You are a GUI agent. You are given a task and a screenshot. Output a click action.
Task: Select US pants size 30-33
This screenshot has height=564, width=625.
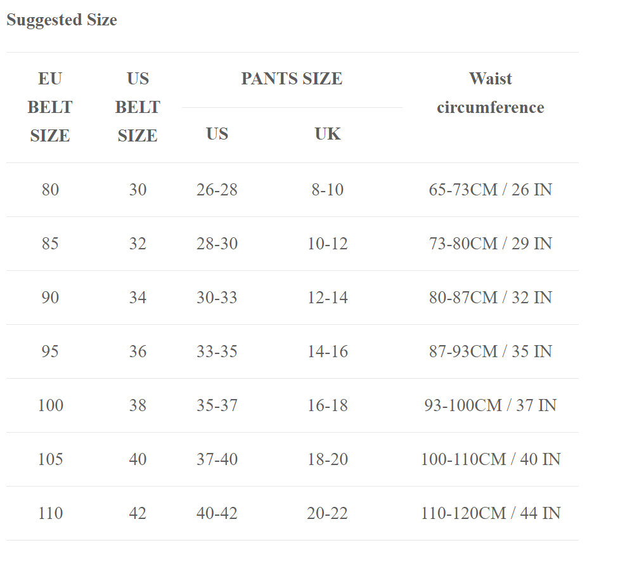[x=217, y=298]
